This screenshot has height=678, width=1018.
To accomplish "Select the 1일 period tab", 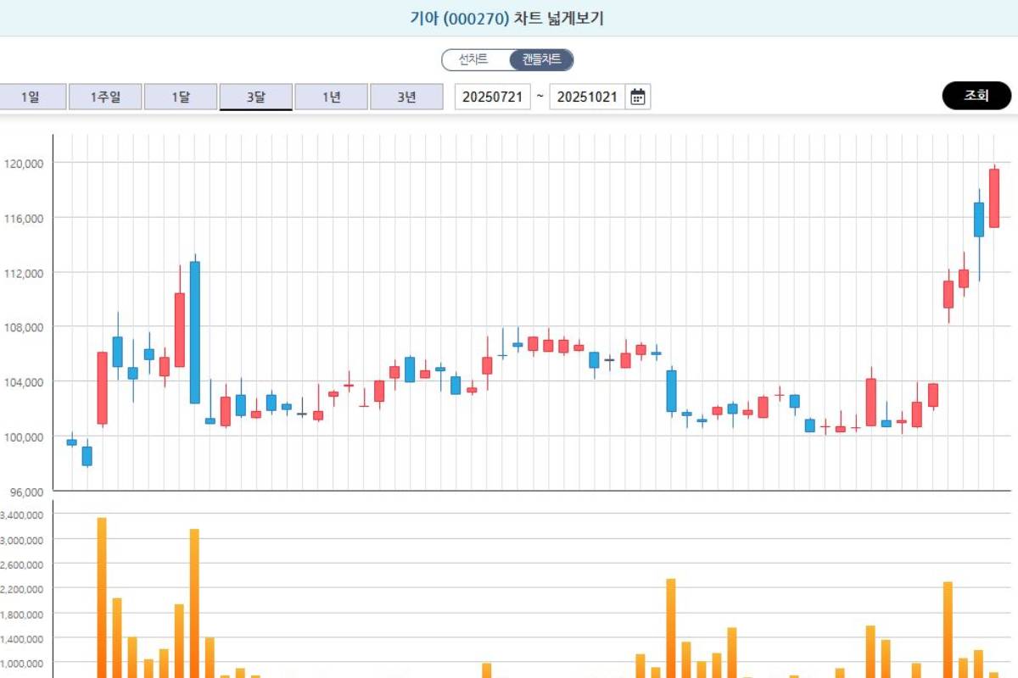I will click(x=30, y=97).
